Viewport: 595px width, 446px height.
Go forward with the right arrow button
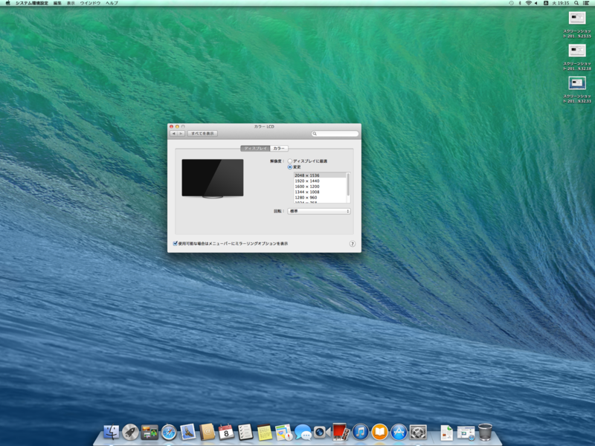181,134
